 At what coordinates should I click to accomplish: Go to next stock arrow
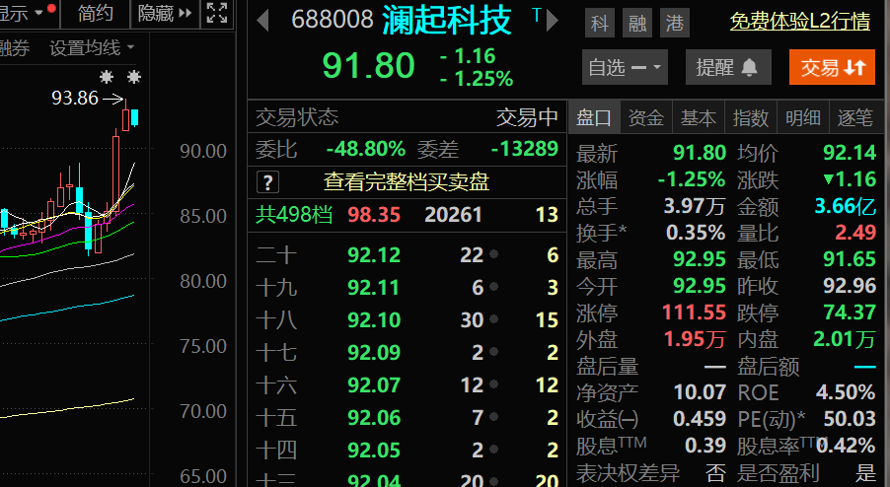coord(553,21)
